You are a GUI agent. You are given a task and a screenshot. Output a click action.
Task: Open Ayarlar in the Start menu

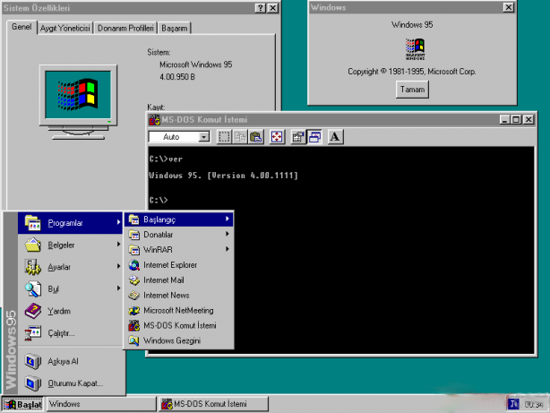tap(70, 267)
